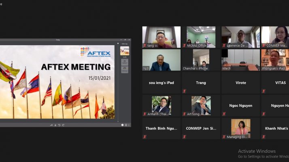This screenshot has height=162, width=289.
Task: Click the 'VITAS' participant name
Action: click(x=280, y=83)
